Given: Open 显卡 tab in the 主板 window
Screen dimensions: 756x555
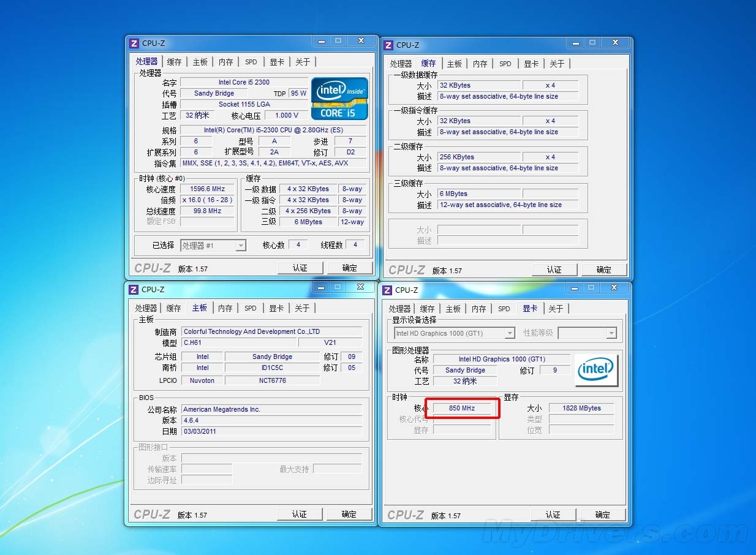Looking at the screenshot, I should (x=276, y=308).
